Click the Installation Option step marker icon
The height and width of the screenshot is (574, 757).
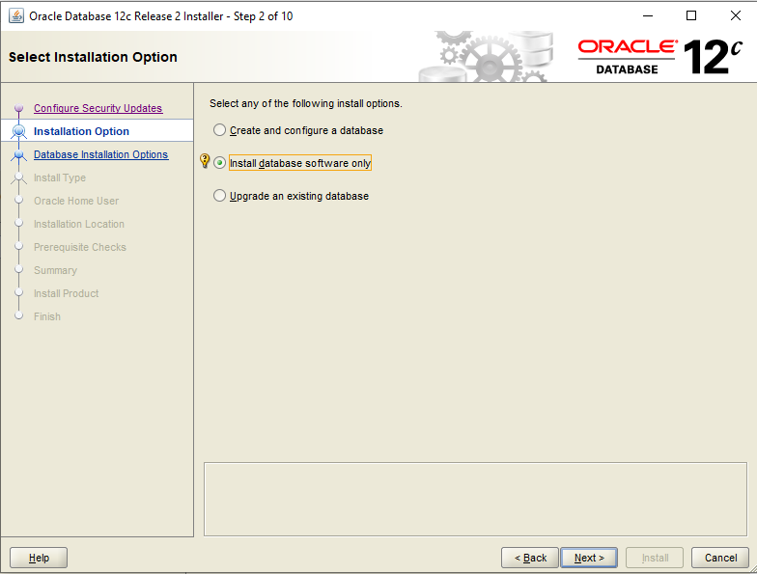(19, 131)
